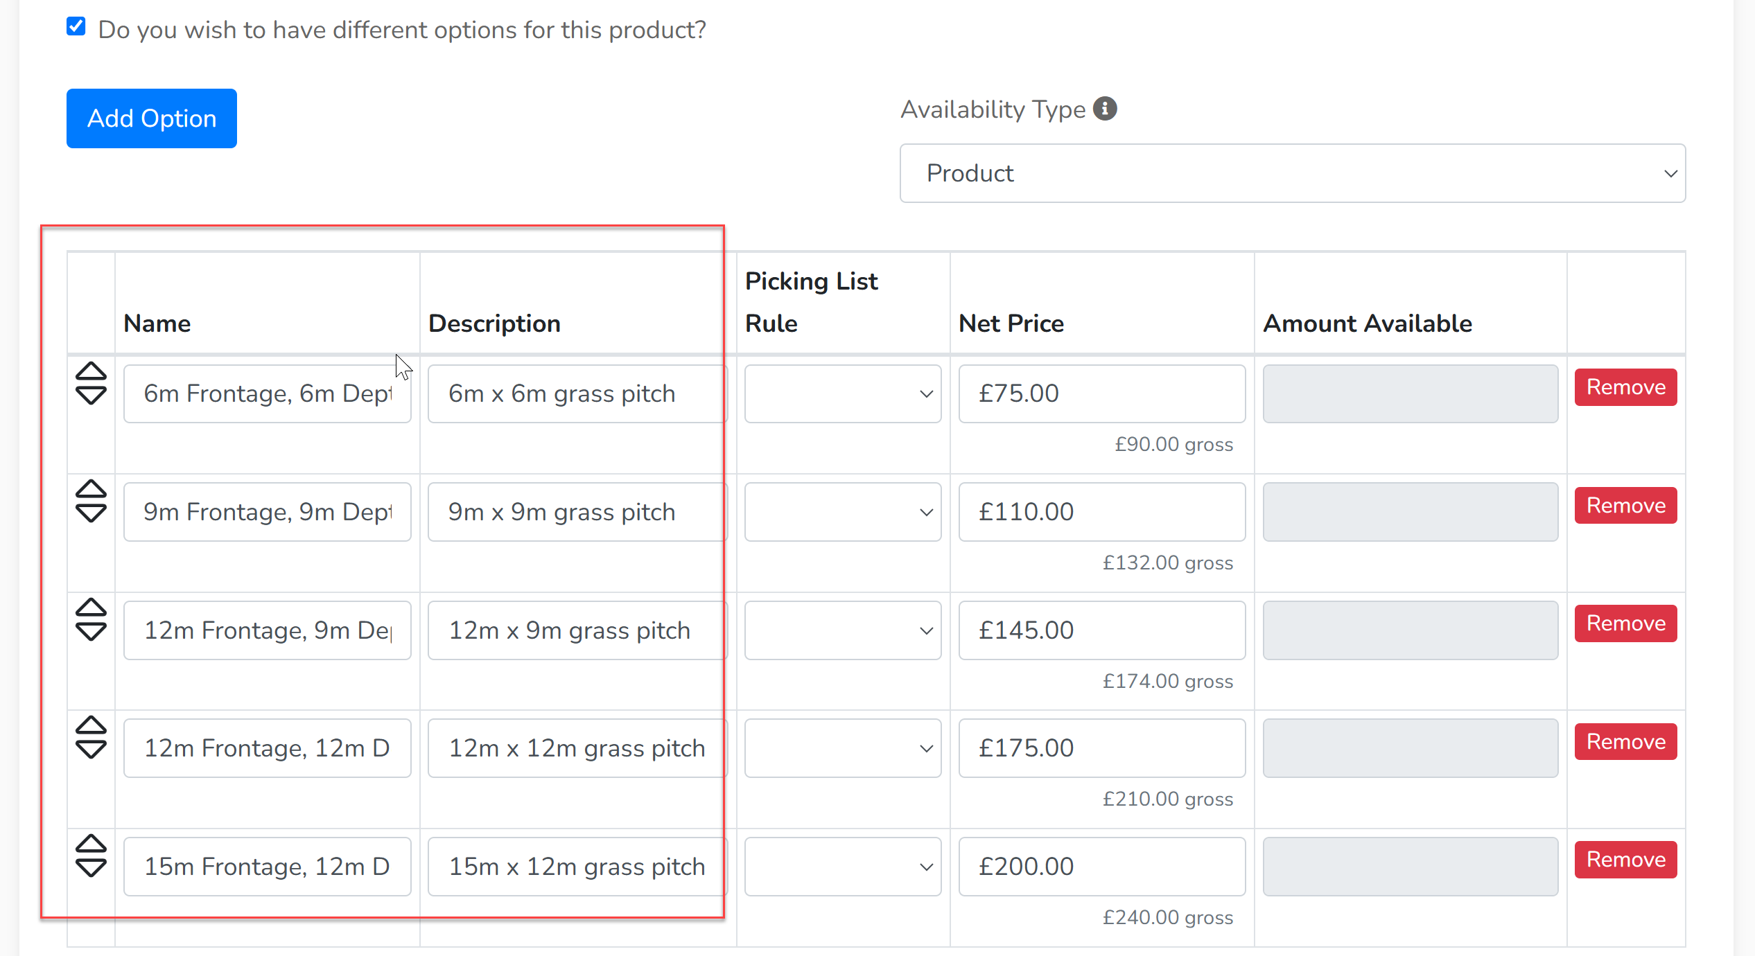
Task: Show Availability Type info tooltip icon
Action: tap(1105, 109)
